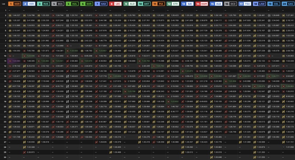Click the 3:07.244 lap time under BEA
The image size is (295, 160).
tap(60, 21)
